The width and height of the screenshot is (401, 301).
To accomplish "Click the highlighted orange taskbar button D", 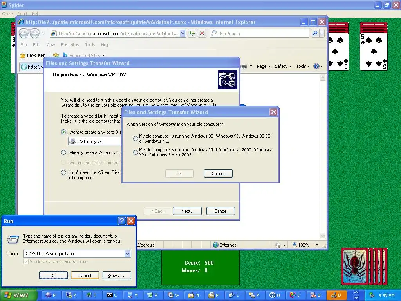I will pyautogui.click(x=336, y=295).
